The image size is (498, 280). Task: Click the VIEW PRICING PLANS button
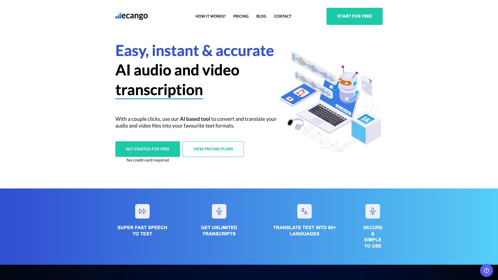coord(213,149)
